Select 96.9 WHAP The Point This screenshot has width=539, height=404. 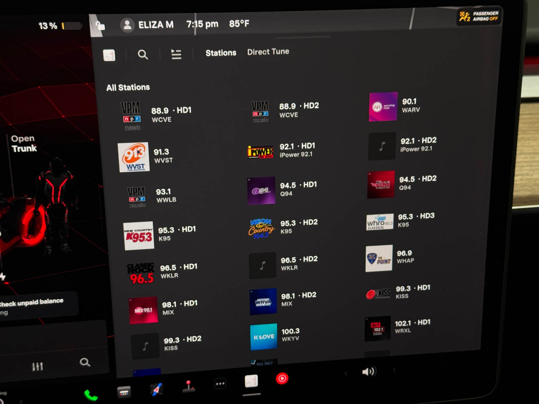[390, 258]
